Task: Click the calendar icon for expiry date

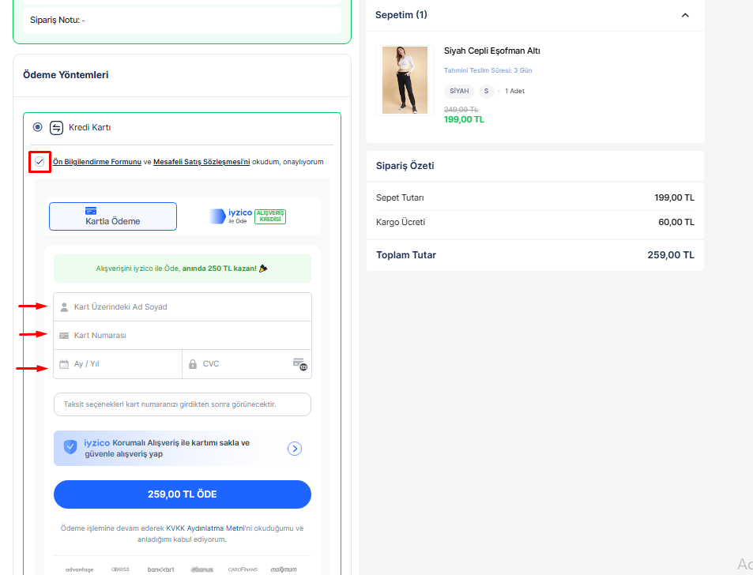Action: (64, 364)
